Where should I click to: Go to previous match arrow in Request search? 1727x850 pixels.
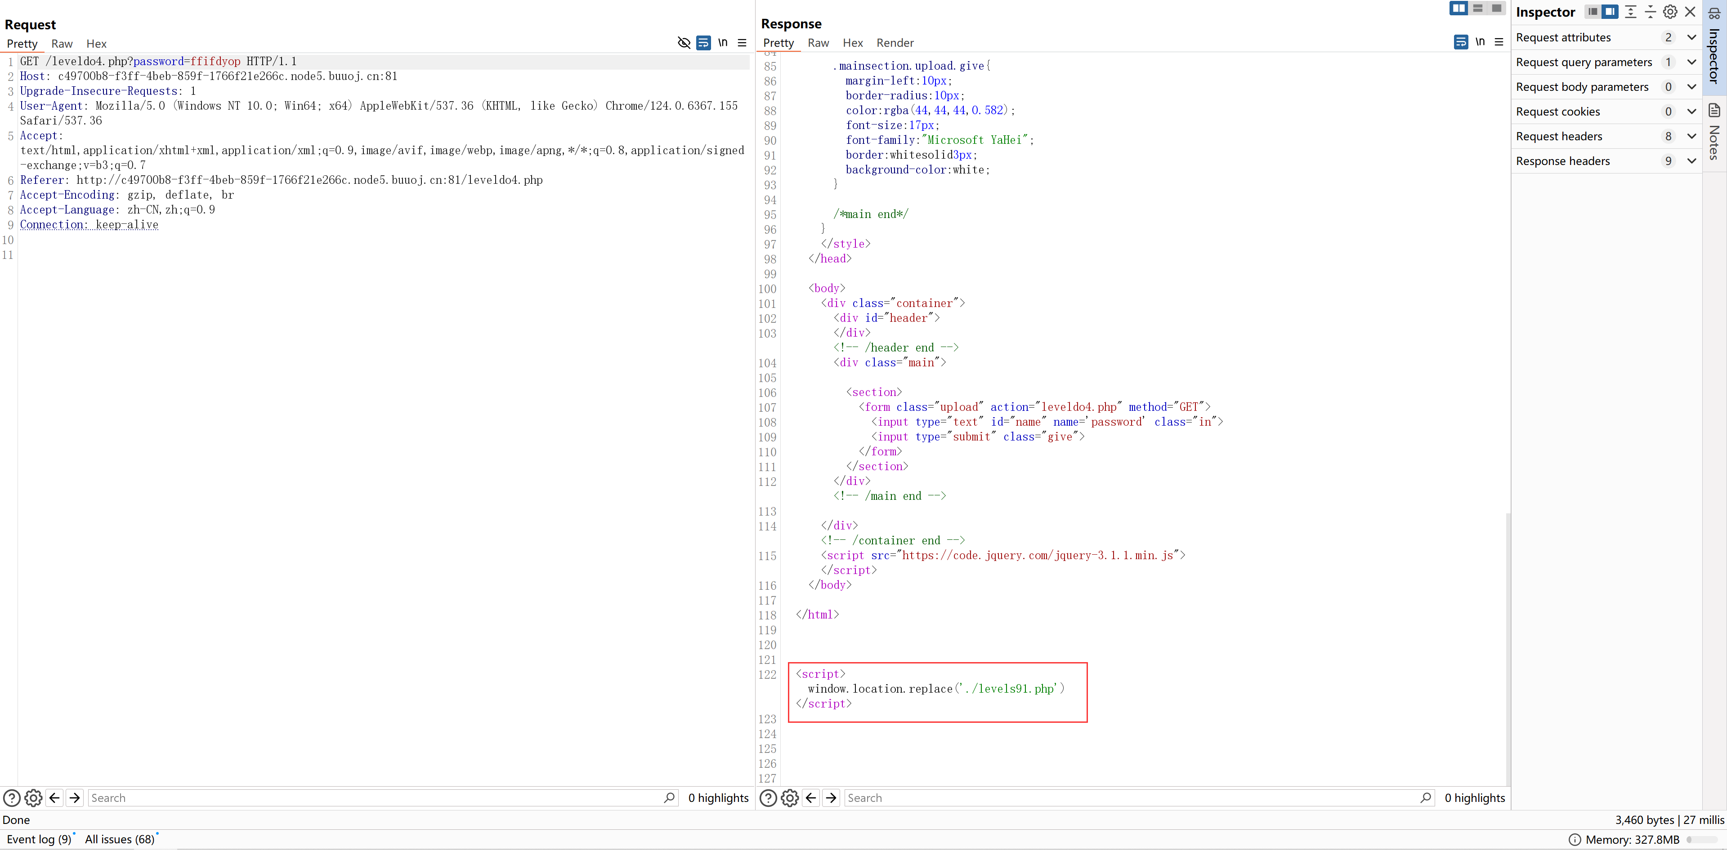tap(55, 798)
